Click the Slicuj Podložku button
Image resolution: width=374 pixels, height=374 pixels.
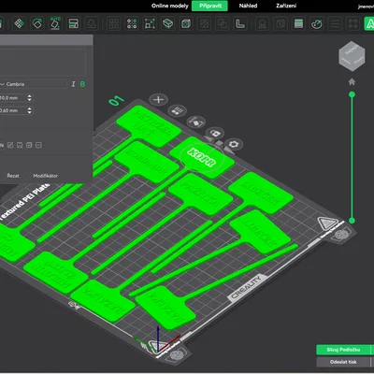pyautogui.click(x=343, y=350)
